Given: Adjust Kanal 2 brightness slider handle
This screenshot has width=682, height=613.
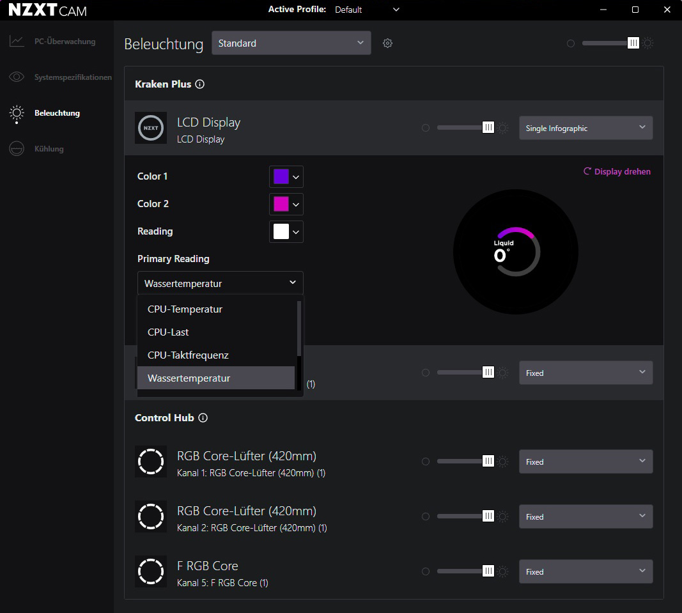Looking at the screenshot, I should pos(488,516).
